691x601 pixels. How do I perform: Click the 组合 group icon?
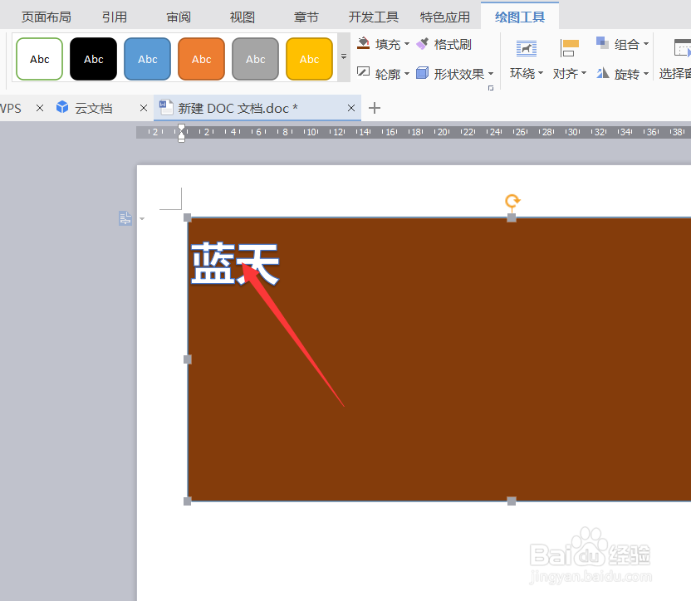pos(602,42)
